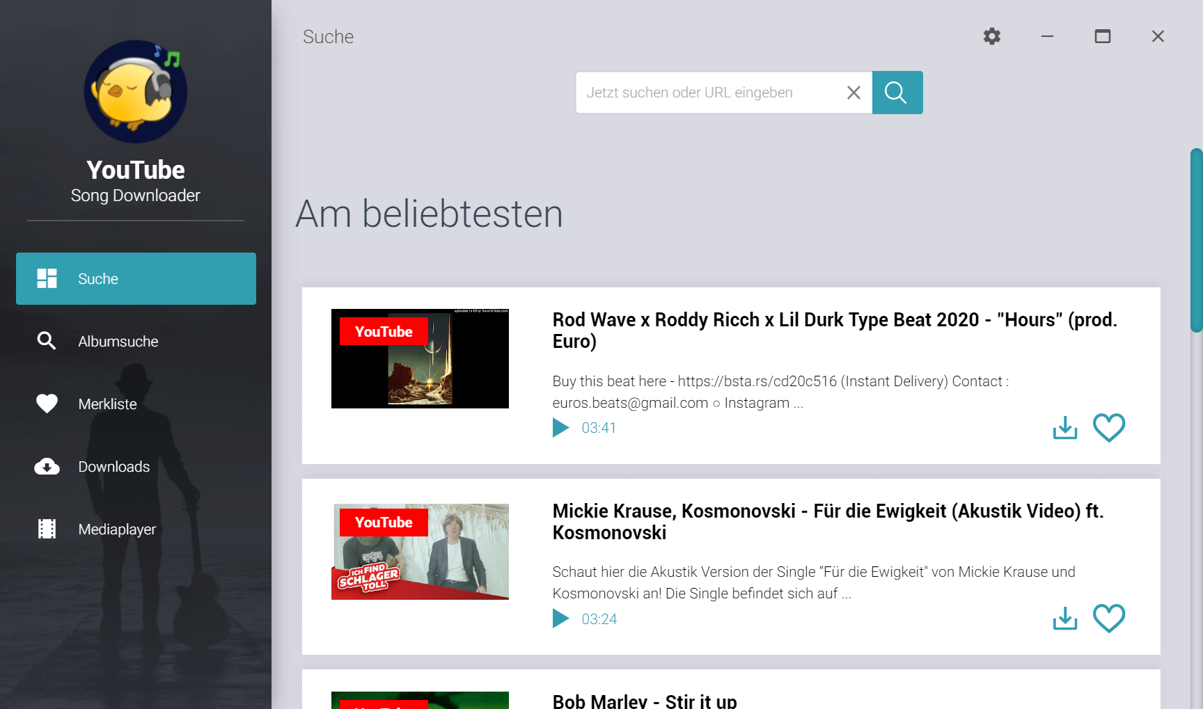Add Rod Wave beat to Merkliste heart
The width and height of the screenshot is (1203, 709).
(x=1109, y=427)
